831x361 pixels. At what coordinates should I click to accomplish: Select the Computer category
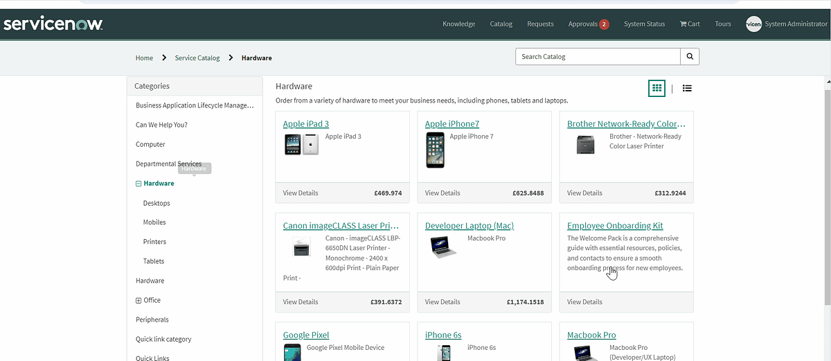pyautogui.click(x=150, y=145)
